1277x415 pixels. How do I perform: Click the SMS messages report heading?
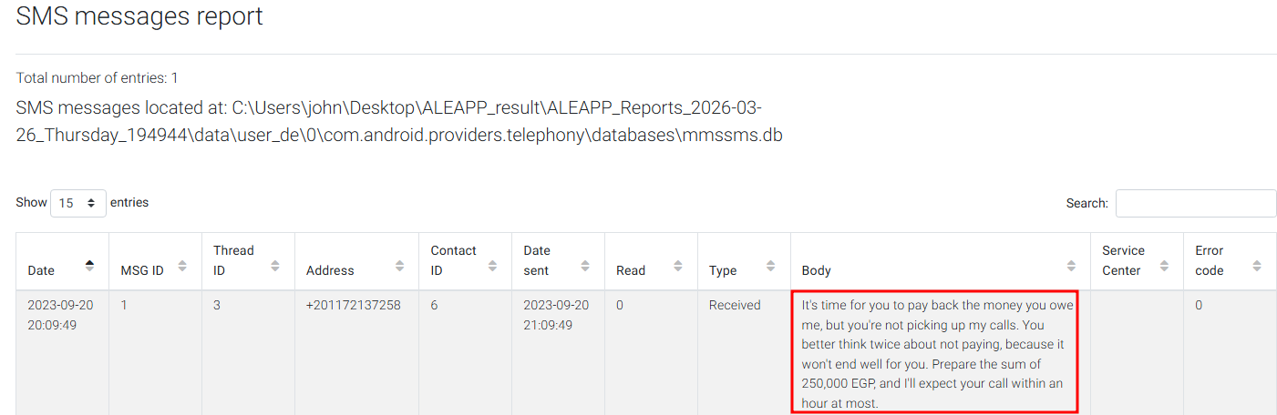click(x=139, y=16)
